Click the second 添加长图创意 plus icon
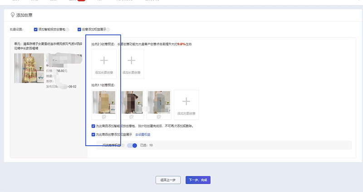Image resolution: width=363 pixels, height=192 pixels. (131, 60)
